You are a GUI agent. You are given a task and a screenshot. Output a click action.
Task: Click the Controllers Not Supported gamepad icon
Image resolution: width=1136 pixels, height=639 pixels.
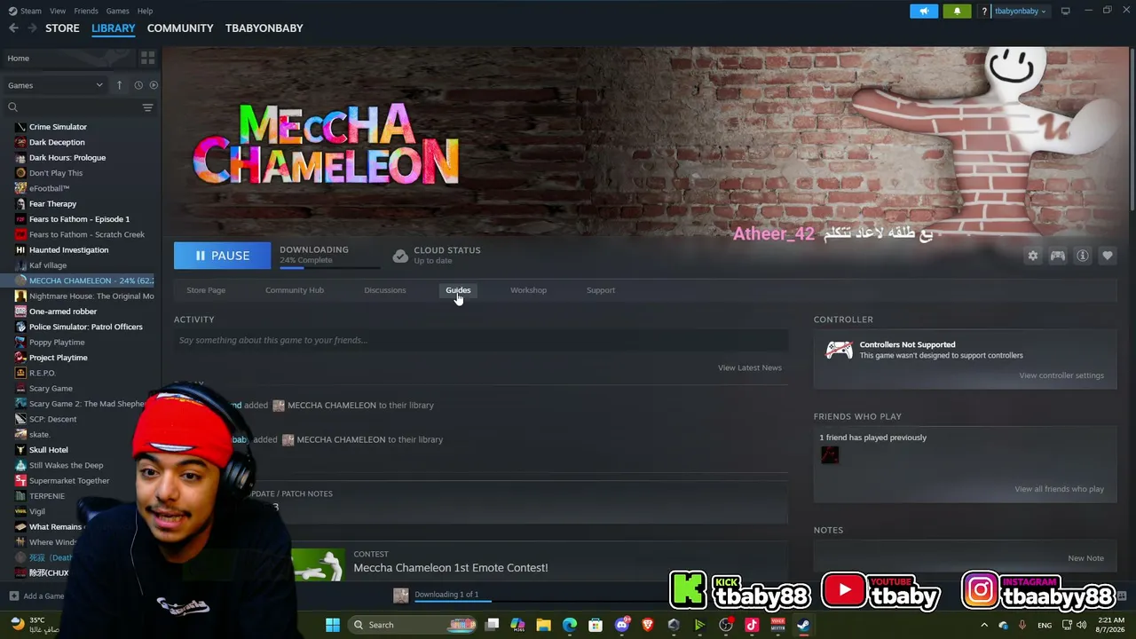(x=839, y=350)
